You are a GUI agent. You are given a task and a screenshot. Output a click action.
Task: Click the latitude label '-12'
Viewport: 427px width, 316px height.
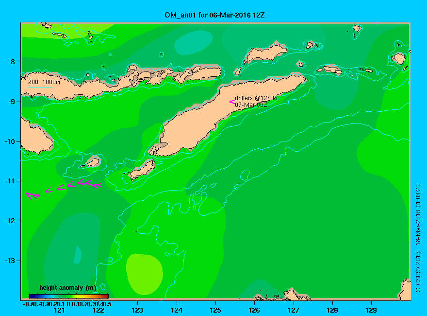pyautogui.click(x=10, y=221)
